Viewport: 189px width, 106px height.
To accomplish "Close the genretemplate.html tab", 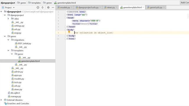I will pyautogui.click(x=143, y=7).
